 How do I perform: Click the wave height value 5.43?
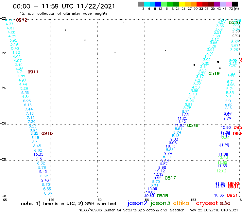tap(15, 48)
